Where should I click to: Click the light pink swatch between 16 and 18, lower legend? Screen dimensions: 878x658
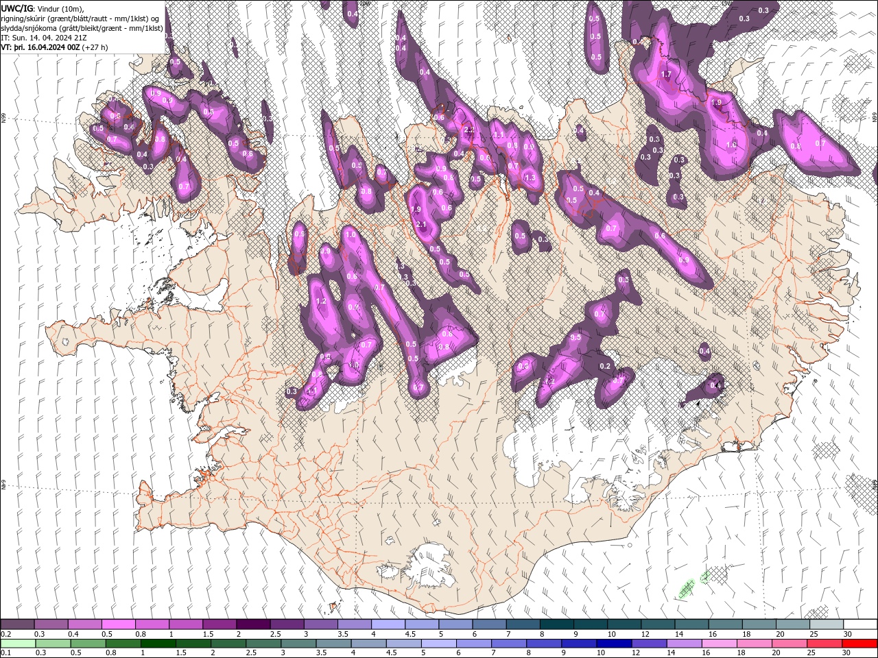pos(719,644)
